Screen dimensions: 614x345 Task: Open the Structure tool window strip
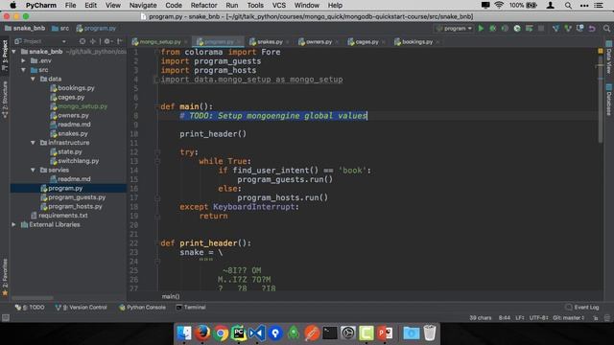coord(5,100)
